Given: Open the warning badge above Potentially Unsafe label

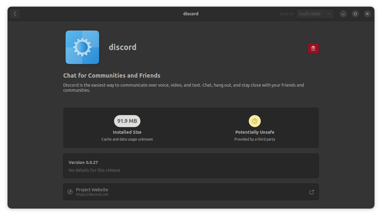Looking at the screenshot, I should click(254, 121).
